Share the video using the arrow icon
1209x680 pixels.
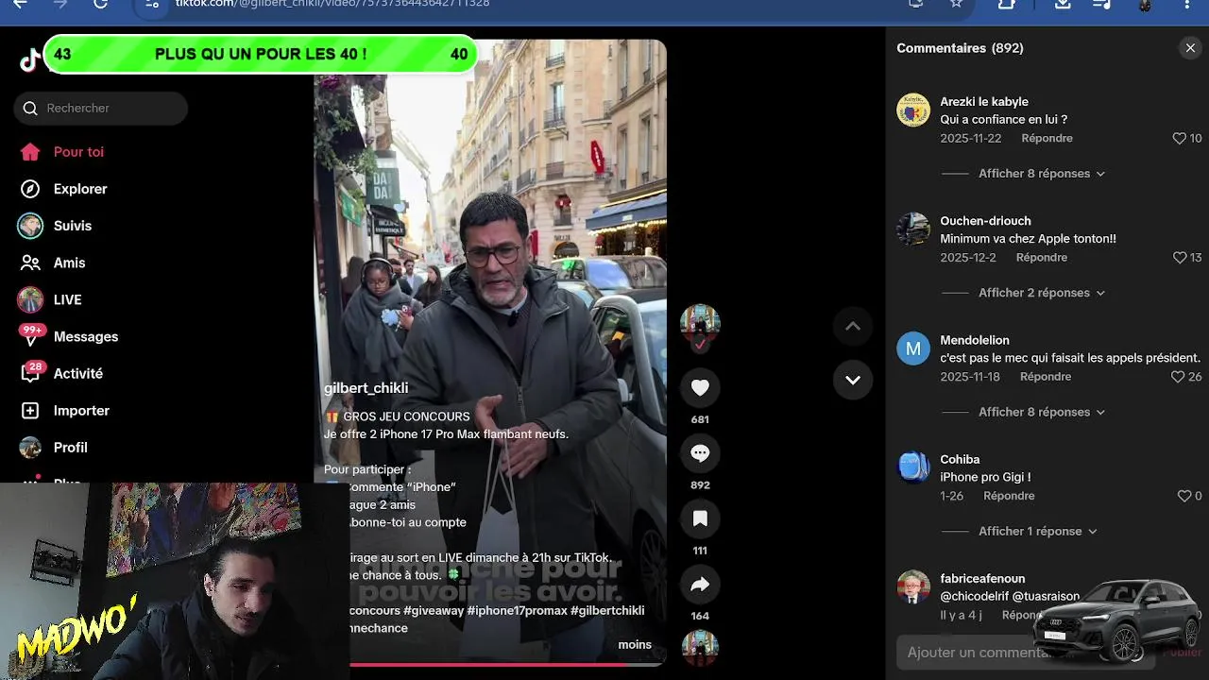[x=700, y=585]
